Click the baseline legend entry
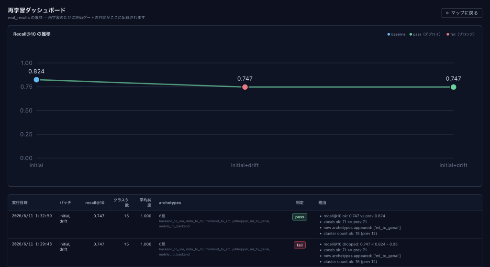 396,34
